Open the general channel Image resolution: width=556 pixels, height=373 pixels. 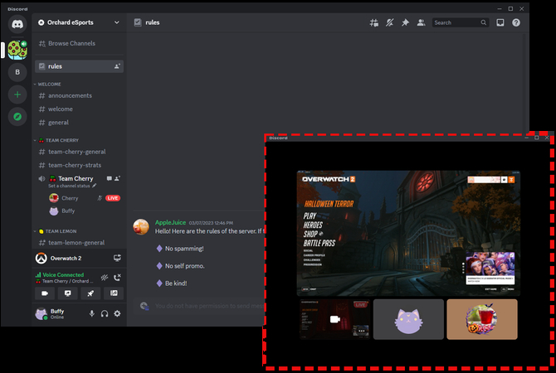79,123
